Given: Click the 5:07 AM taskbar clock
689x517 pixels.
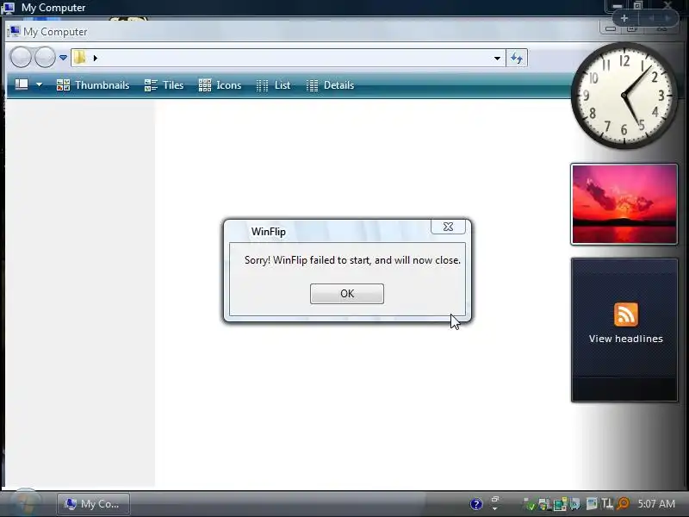Looking at the screenshot, I should (656, 504).
